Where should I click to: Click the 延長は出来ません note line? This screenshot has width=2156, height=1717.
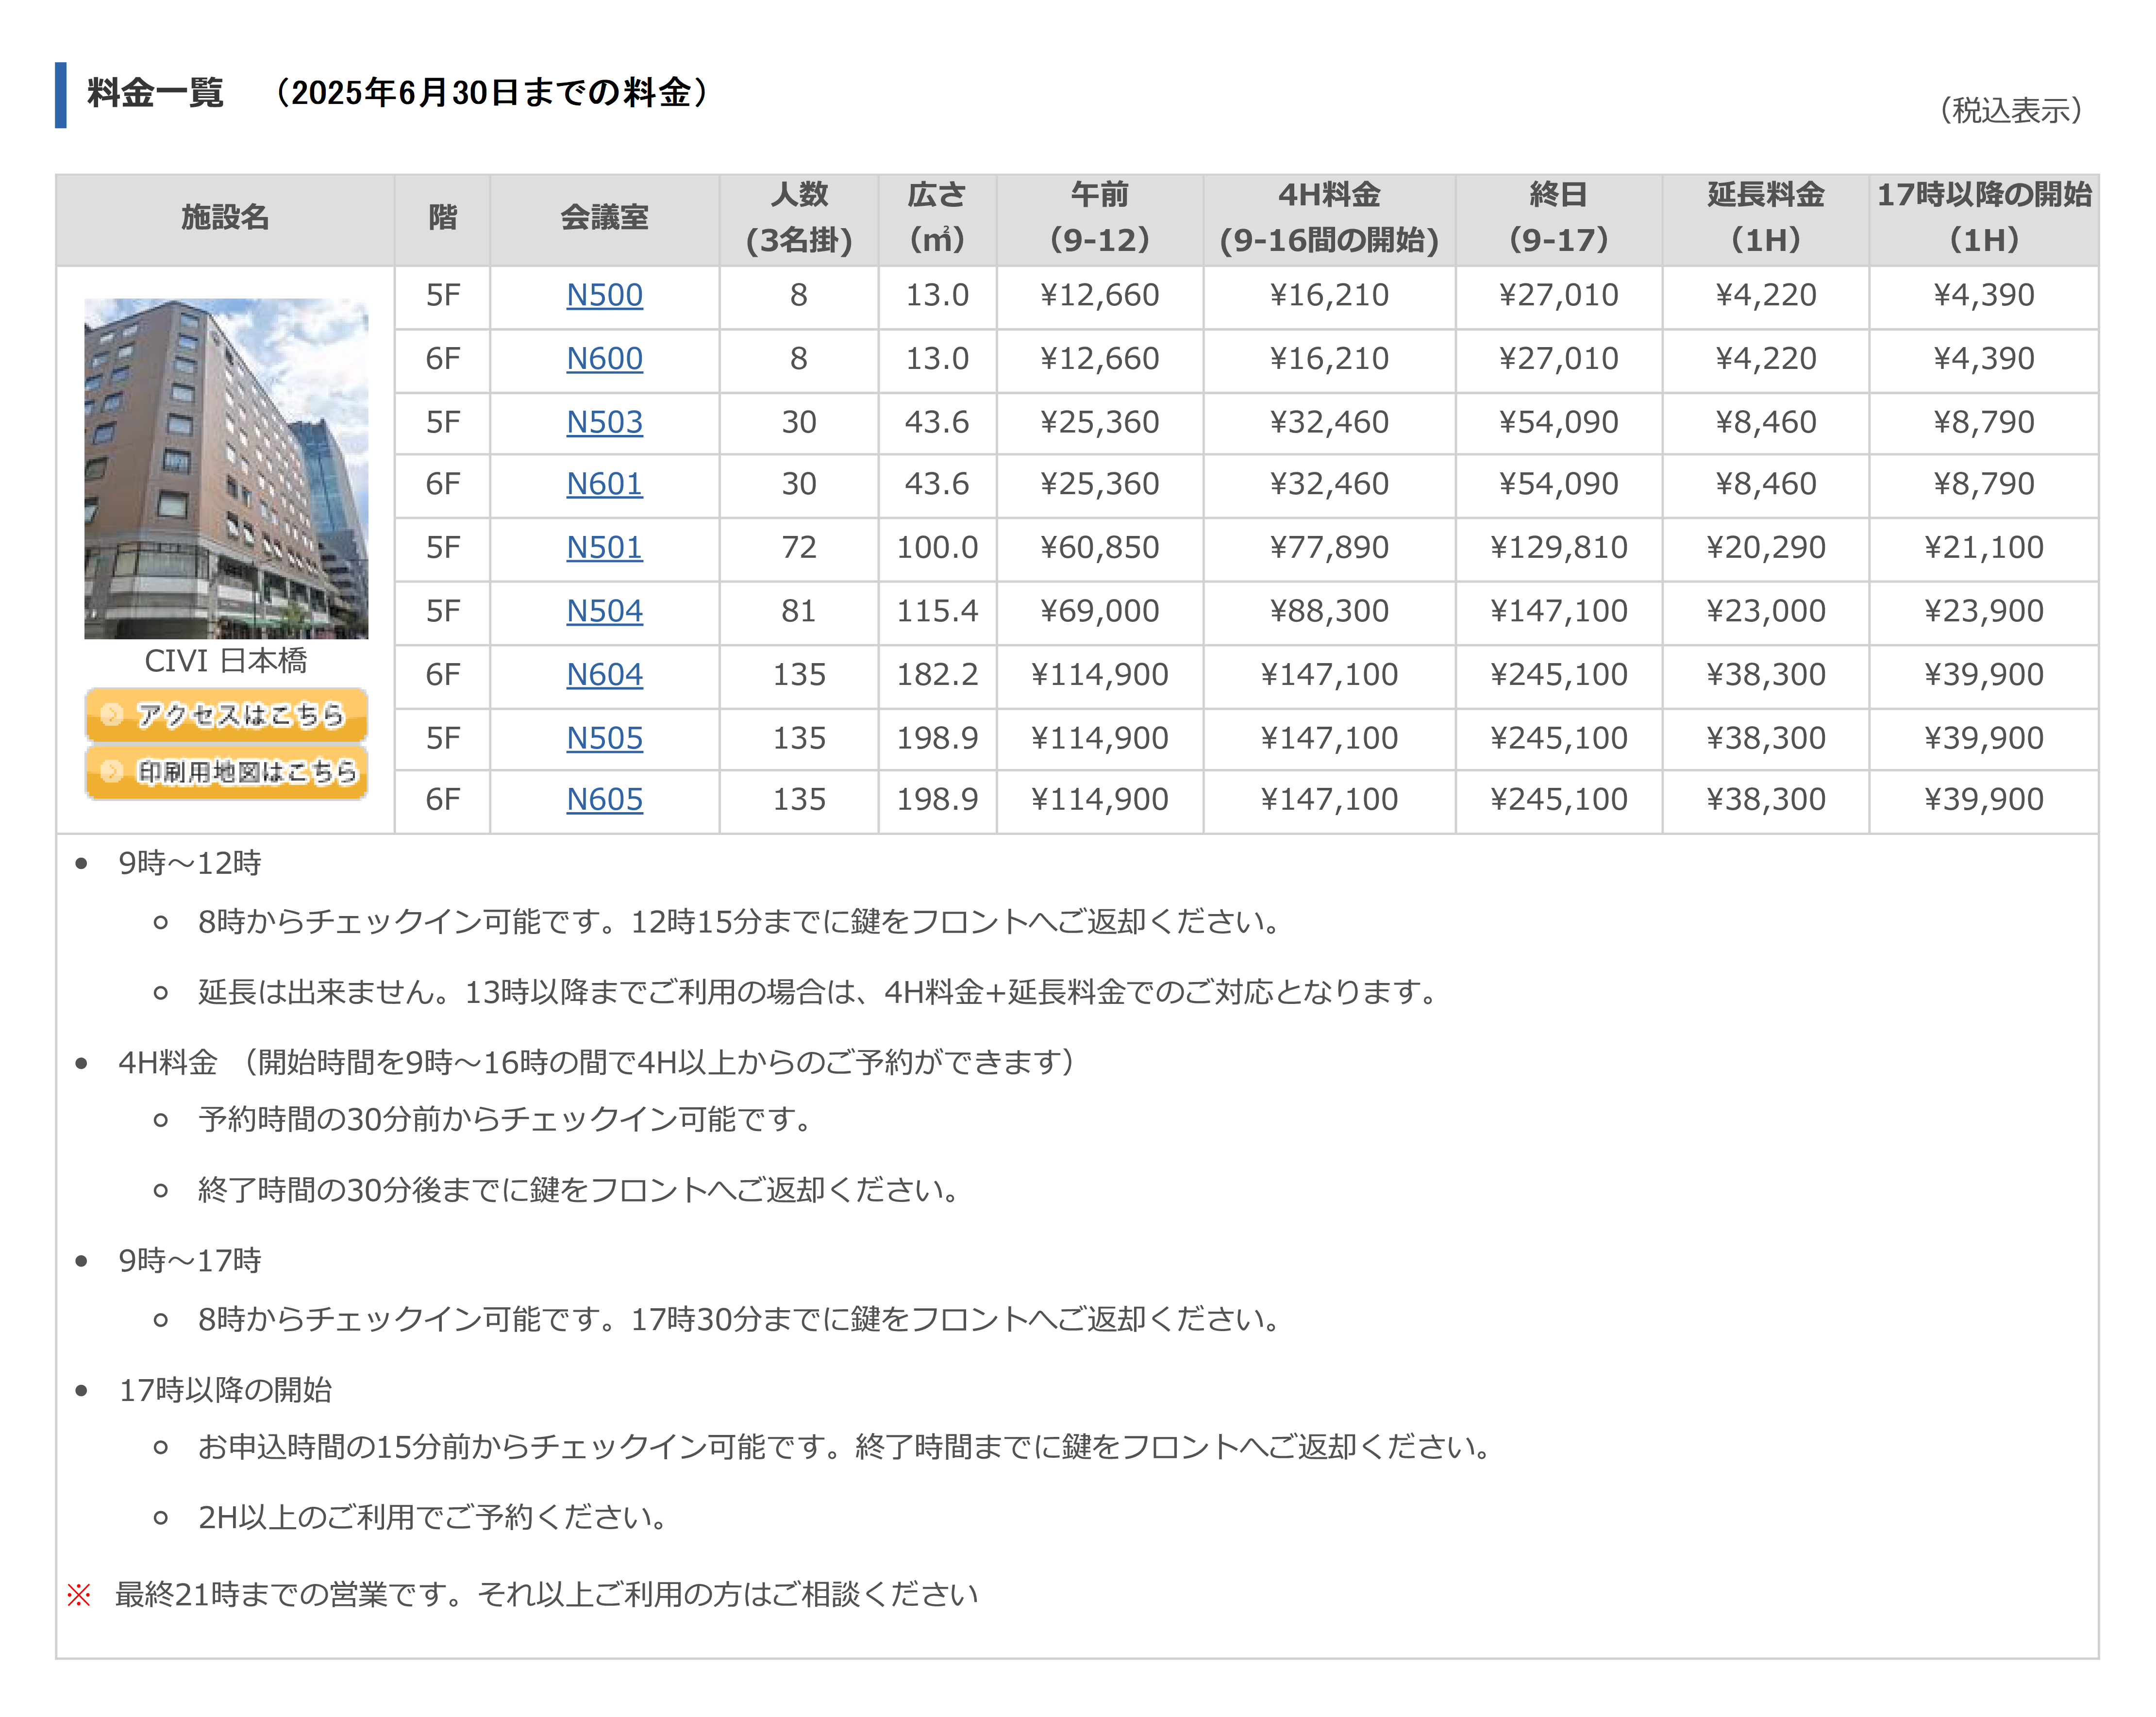[x=818, y=992]
